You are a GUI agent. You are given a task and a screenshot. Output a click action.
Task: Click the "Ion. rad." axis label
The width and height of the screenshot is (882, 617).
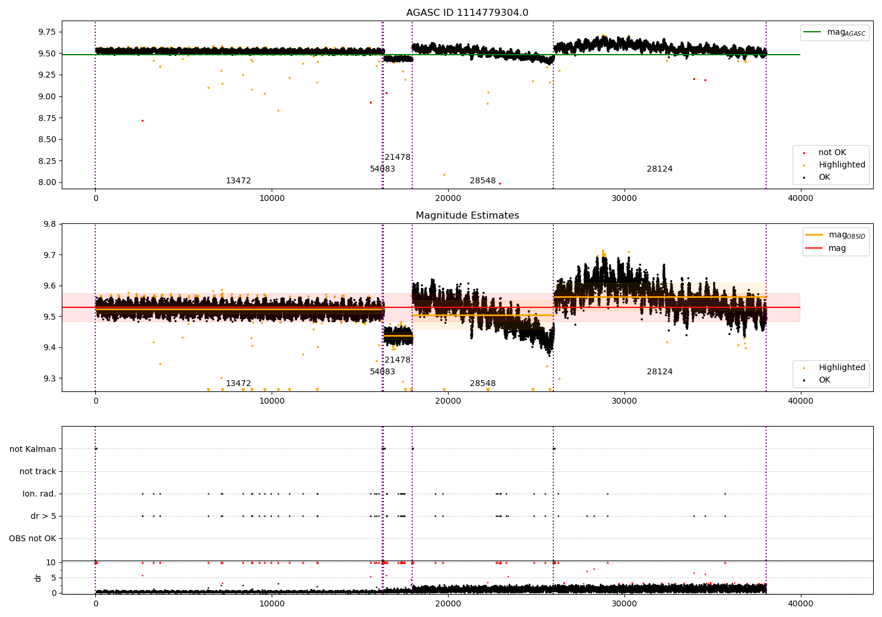[39, 494]
